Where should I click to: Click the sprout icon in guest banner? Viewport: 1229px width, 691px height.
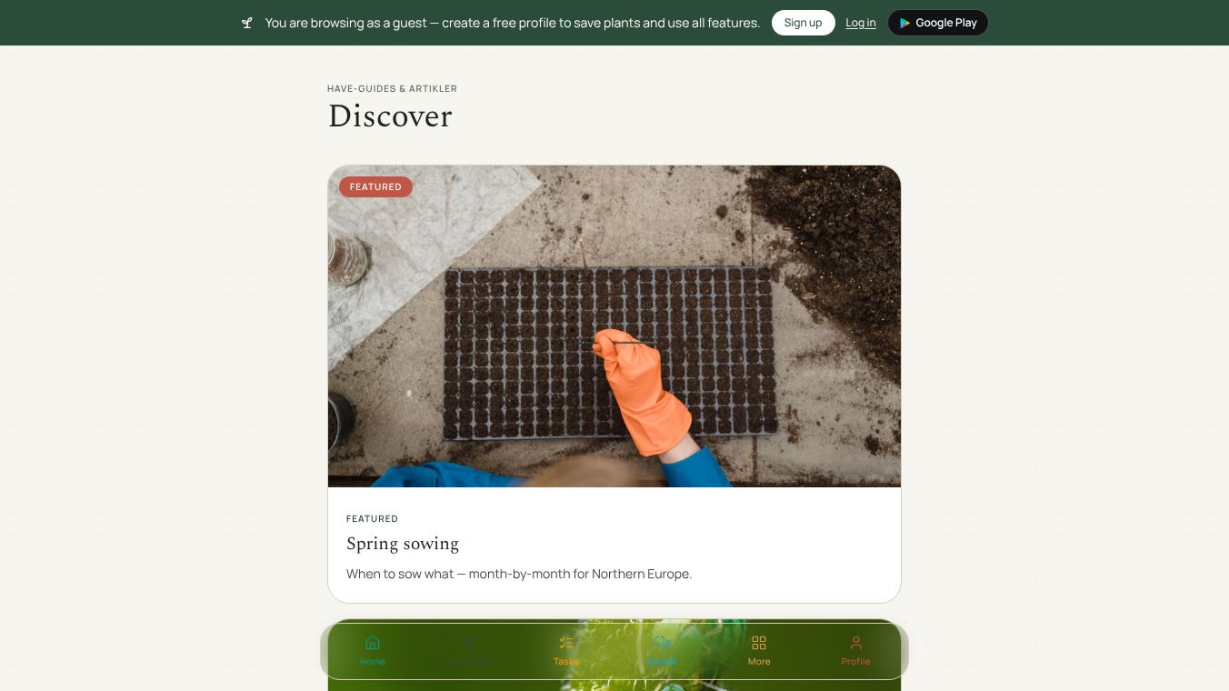click(x=247, y=23)
